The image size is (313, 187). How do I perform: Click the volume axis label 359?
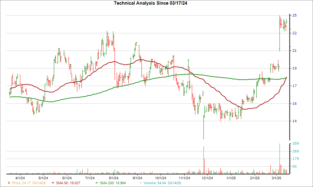[296, 143]
